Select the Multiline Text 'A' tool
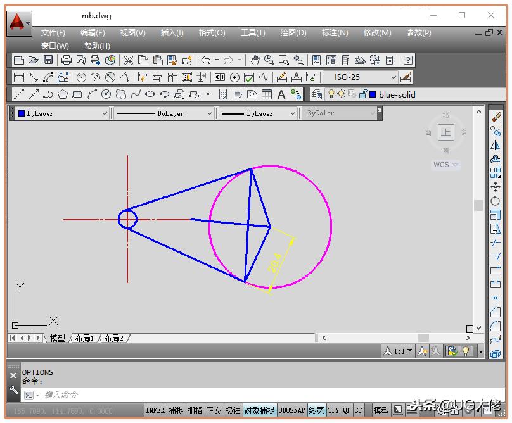The height and width of the screenshot is (423, 512). 281,94
